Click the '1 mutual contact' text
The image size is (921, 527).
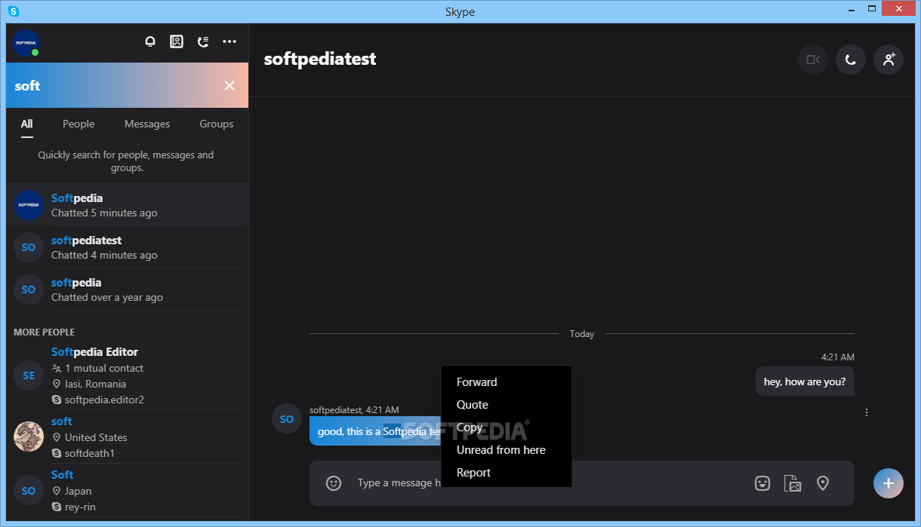[104, 368]
